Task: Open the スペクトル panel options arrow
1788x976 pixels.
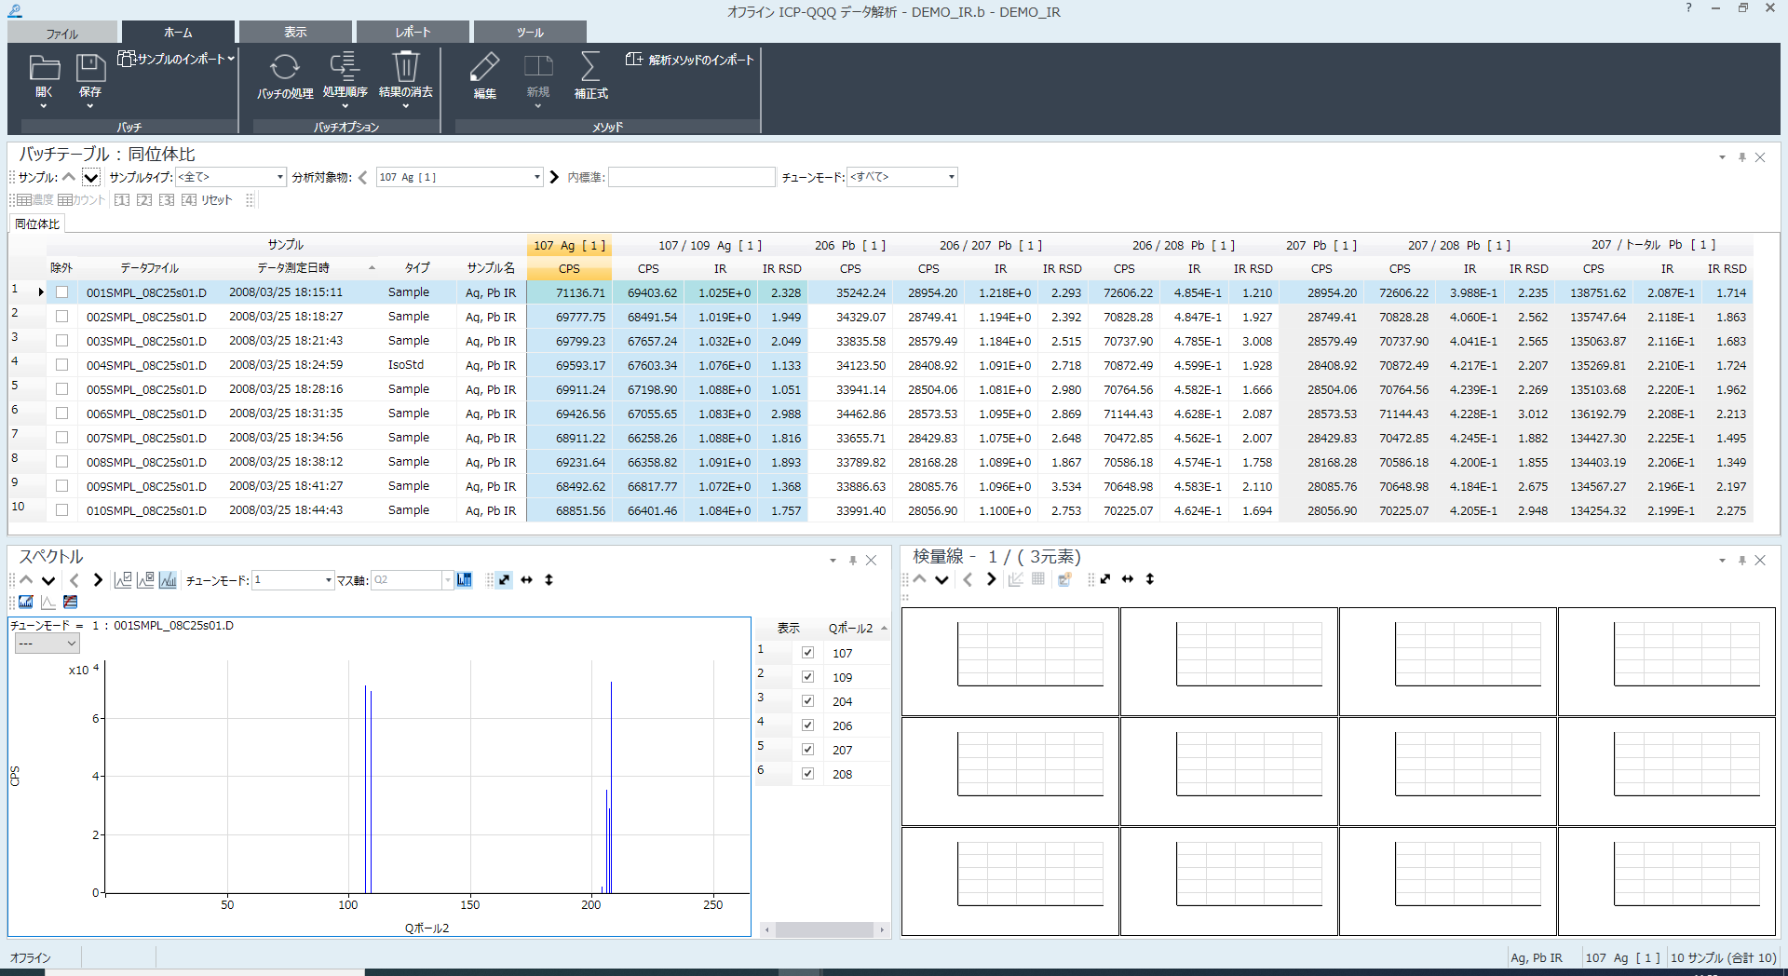Action: point(833,561)
